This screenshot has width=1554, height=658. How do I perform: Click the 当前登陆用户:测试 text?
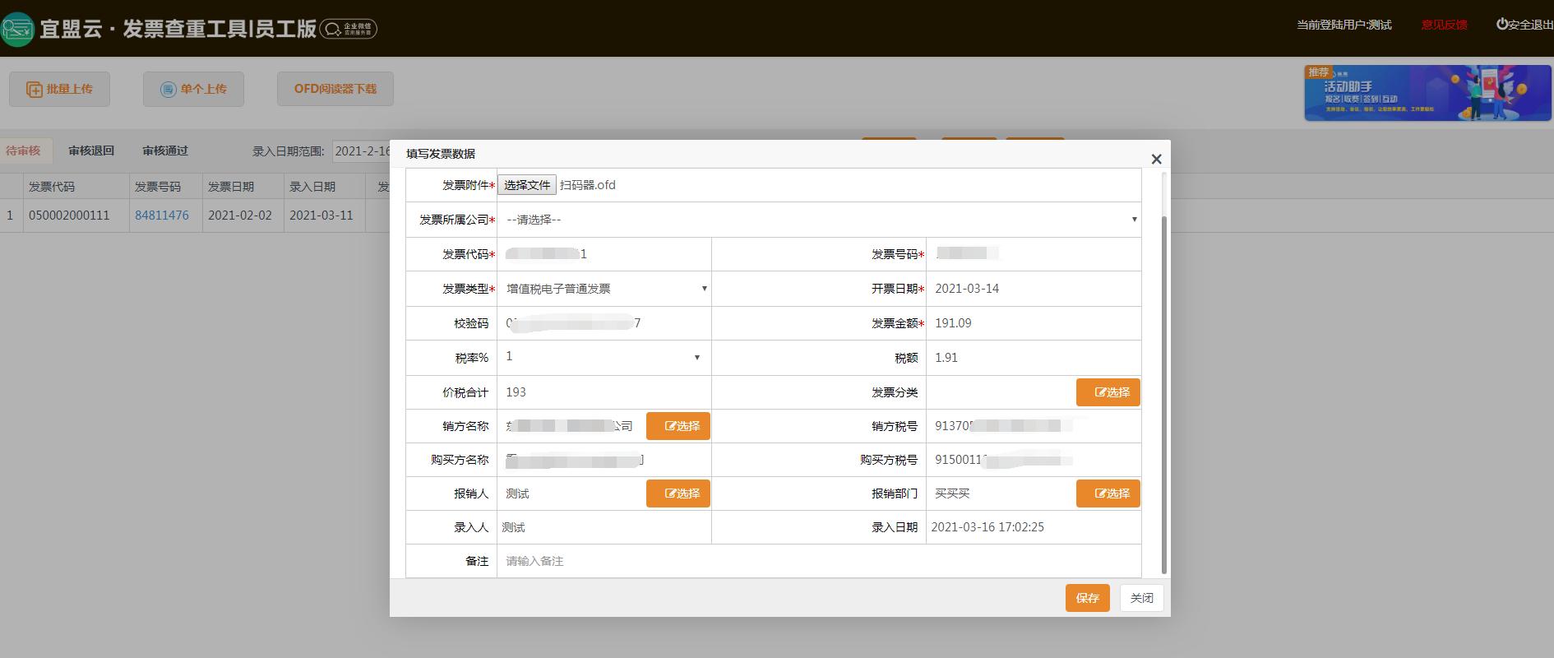tap(1344, 25)
